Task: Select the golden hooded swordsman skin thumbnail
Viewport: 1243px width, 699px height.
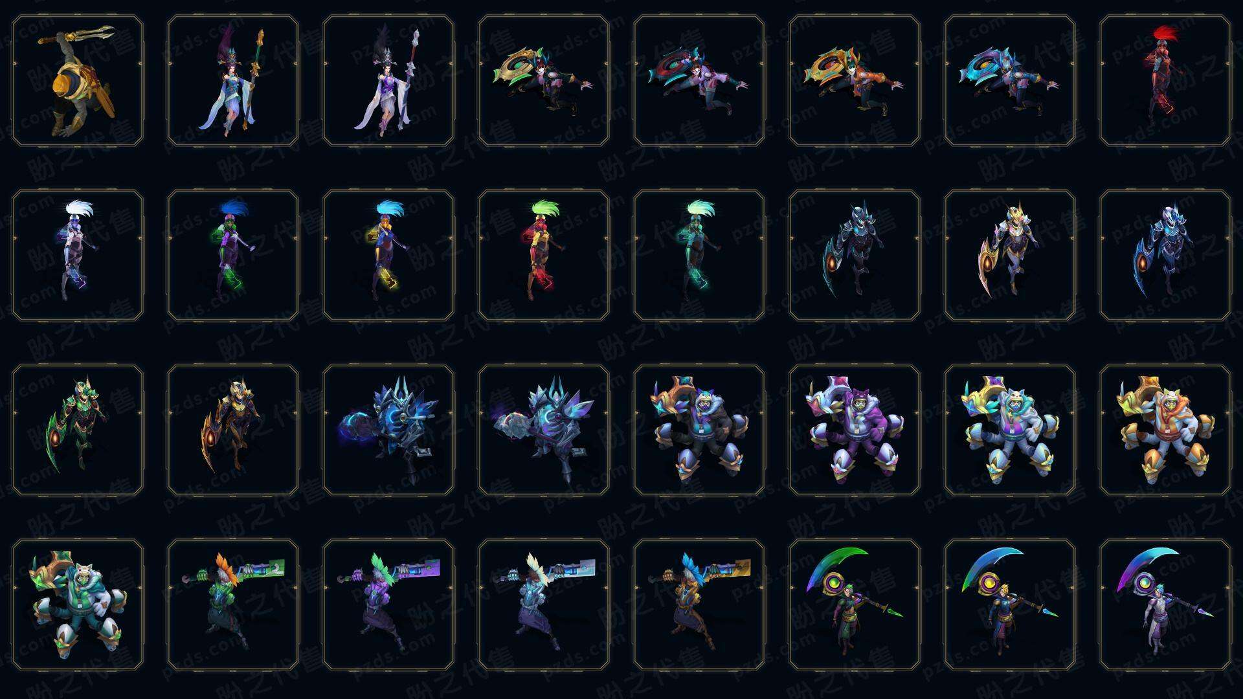Action: (x=78, y=80)
